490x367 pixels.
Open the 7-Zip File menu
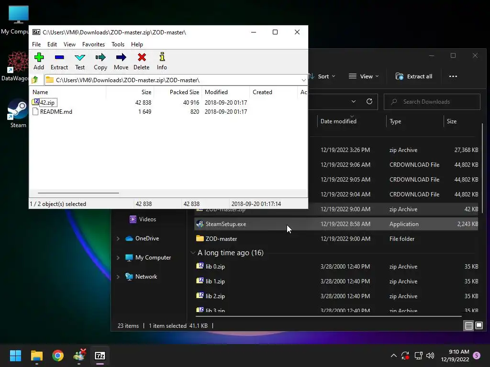(x=36, y=44)
